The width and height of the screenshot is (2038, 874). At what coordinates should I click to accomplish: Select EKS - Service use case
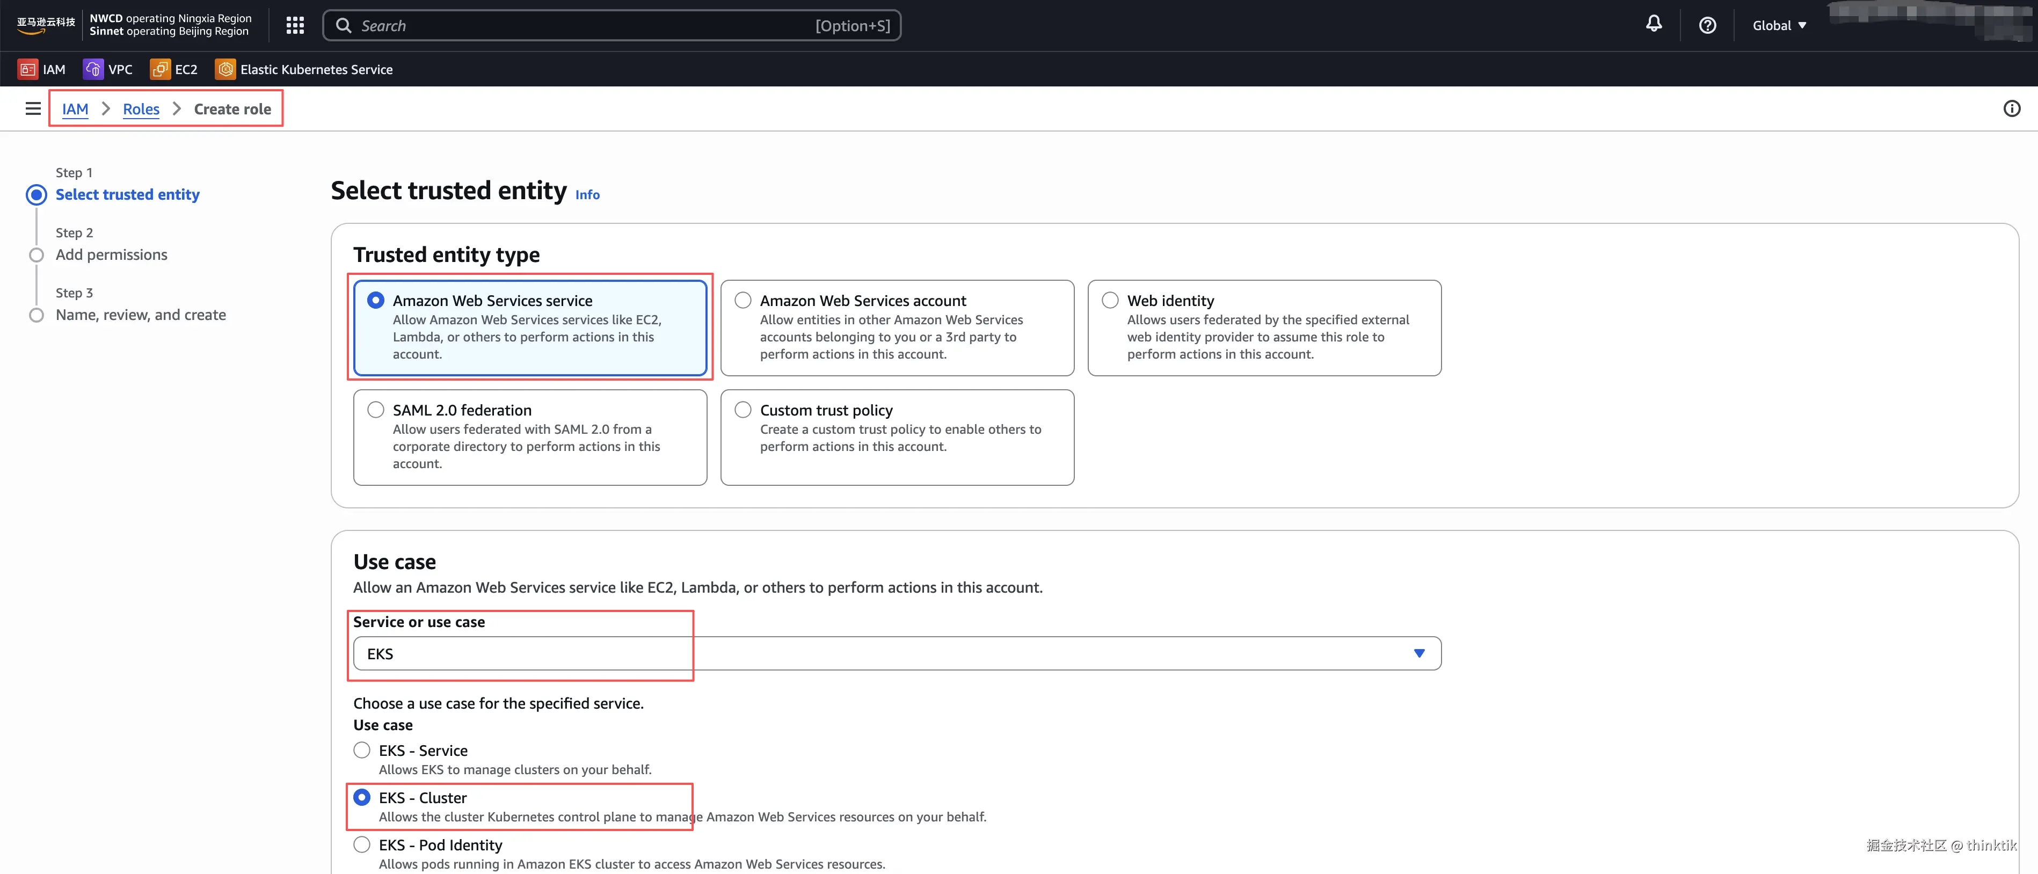pos(361,750)
